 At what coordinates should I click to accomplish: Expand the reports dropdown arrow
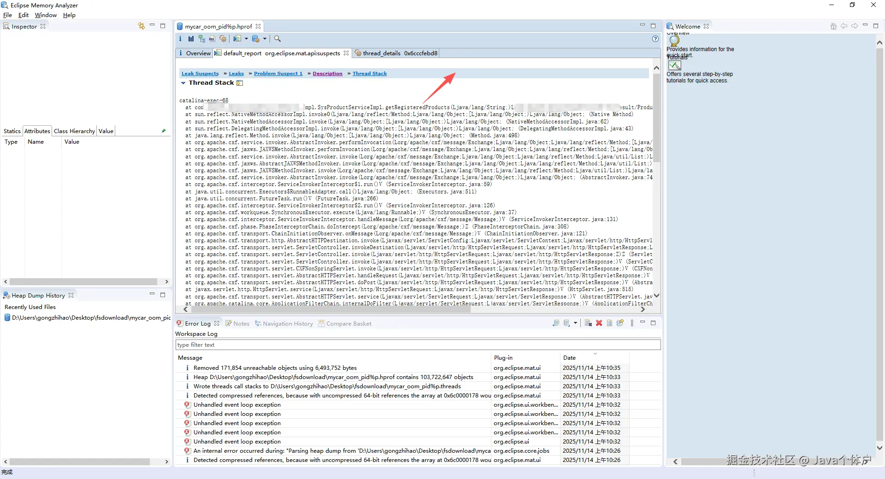pyautogui.click(x=246, y=39)
